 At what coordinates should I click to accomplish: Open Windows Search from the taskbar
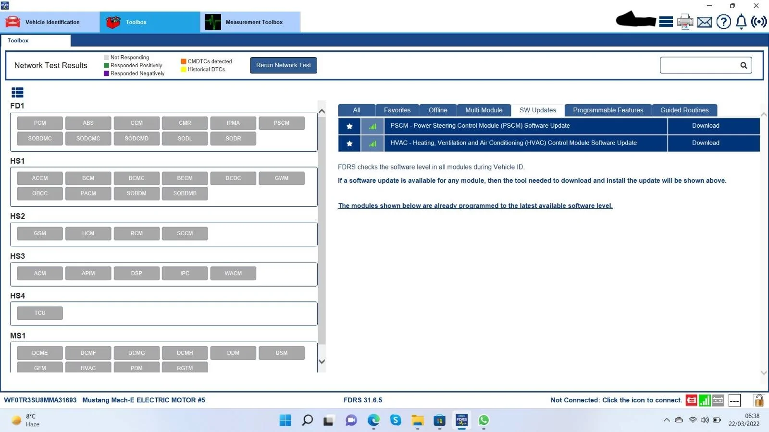[x=307, y=420]
